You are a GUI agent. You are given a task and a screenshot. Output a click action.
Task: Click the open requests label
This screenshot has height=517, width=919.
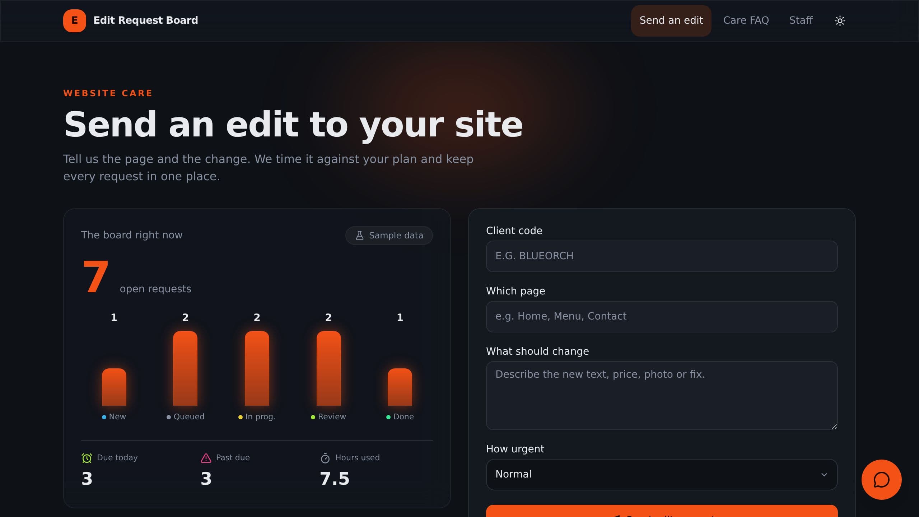155,289
